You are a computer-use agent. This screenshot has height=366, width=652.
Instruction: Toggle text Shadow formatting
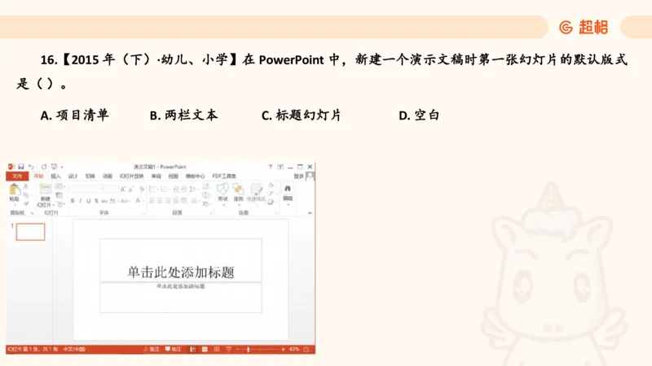pos(96,201)
